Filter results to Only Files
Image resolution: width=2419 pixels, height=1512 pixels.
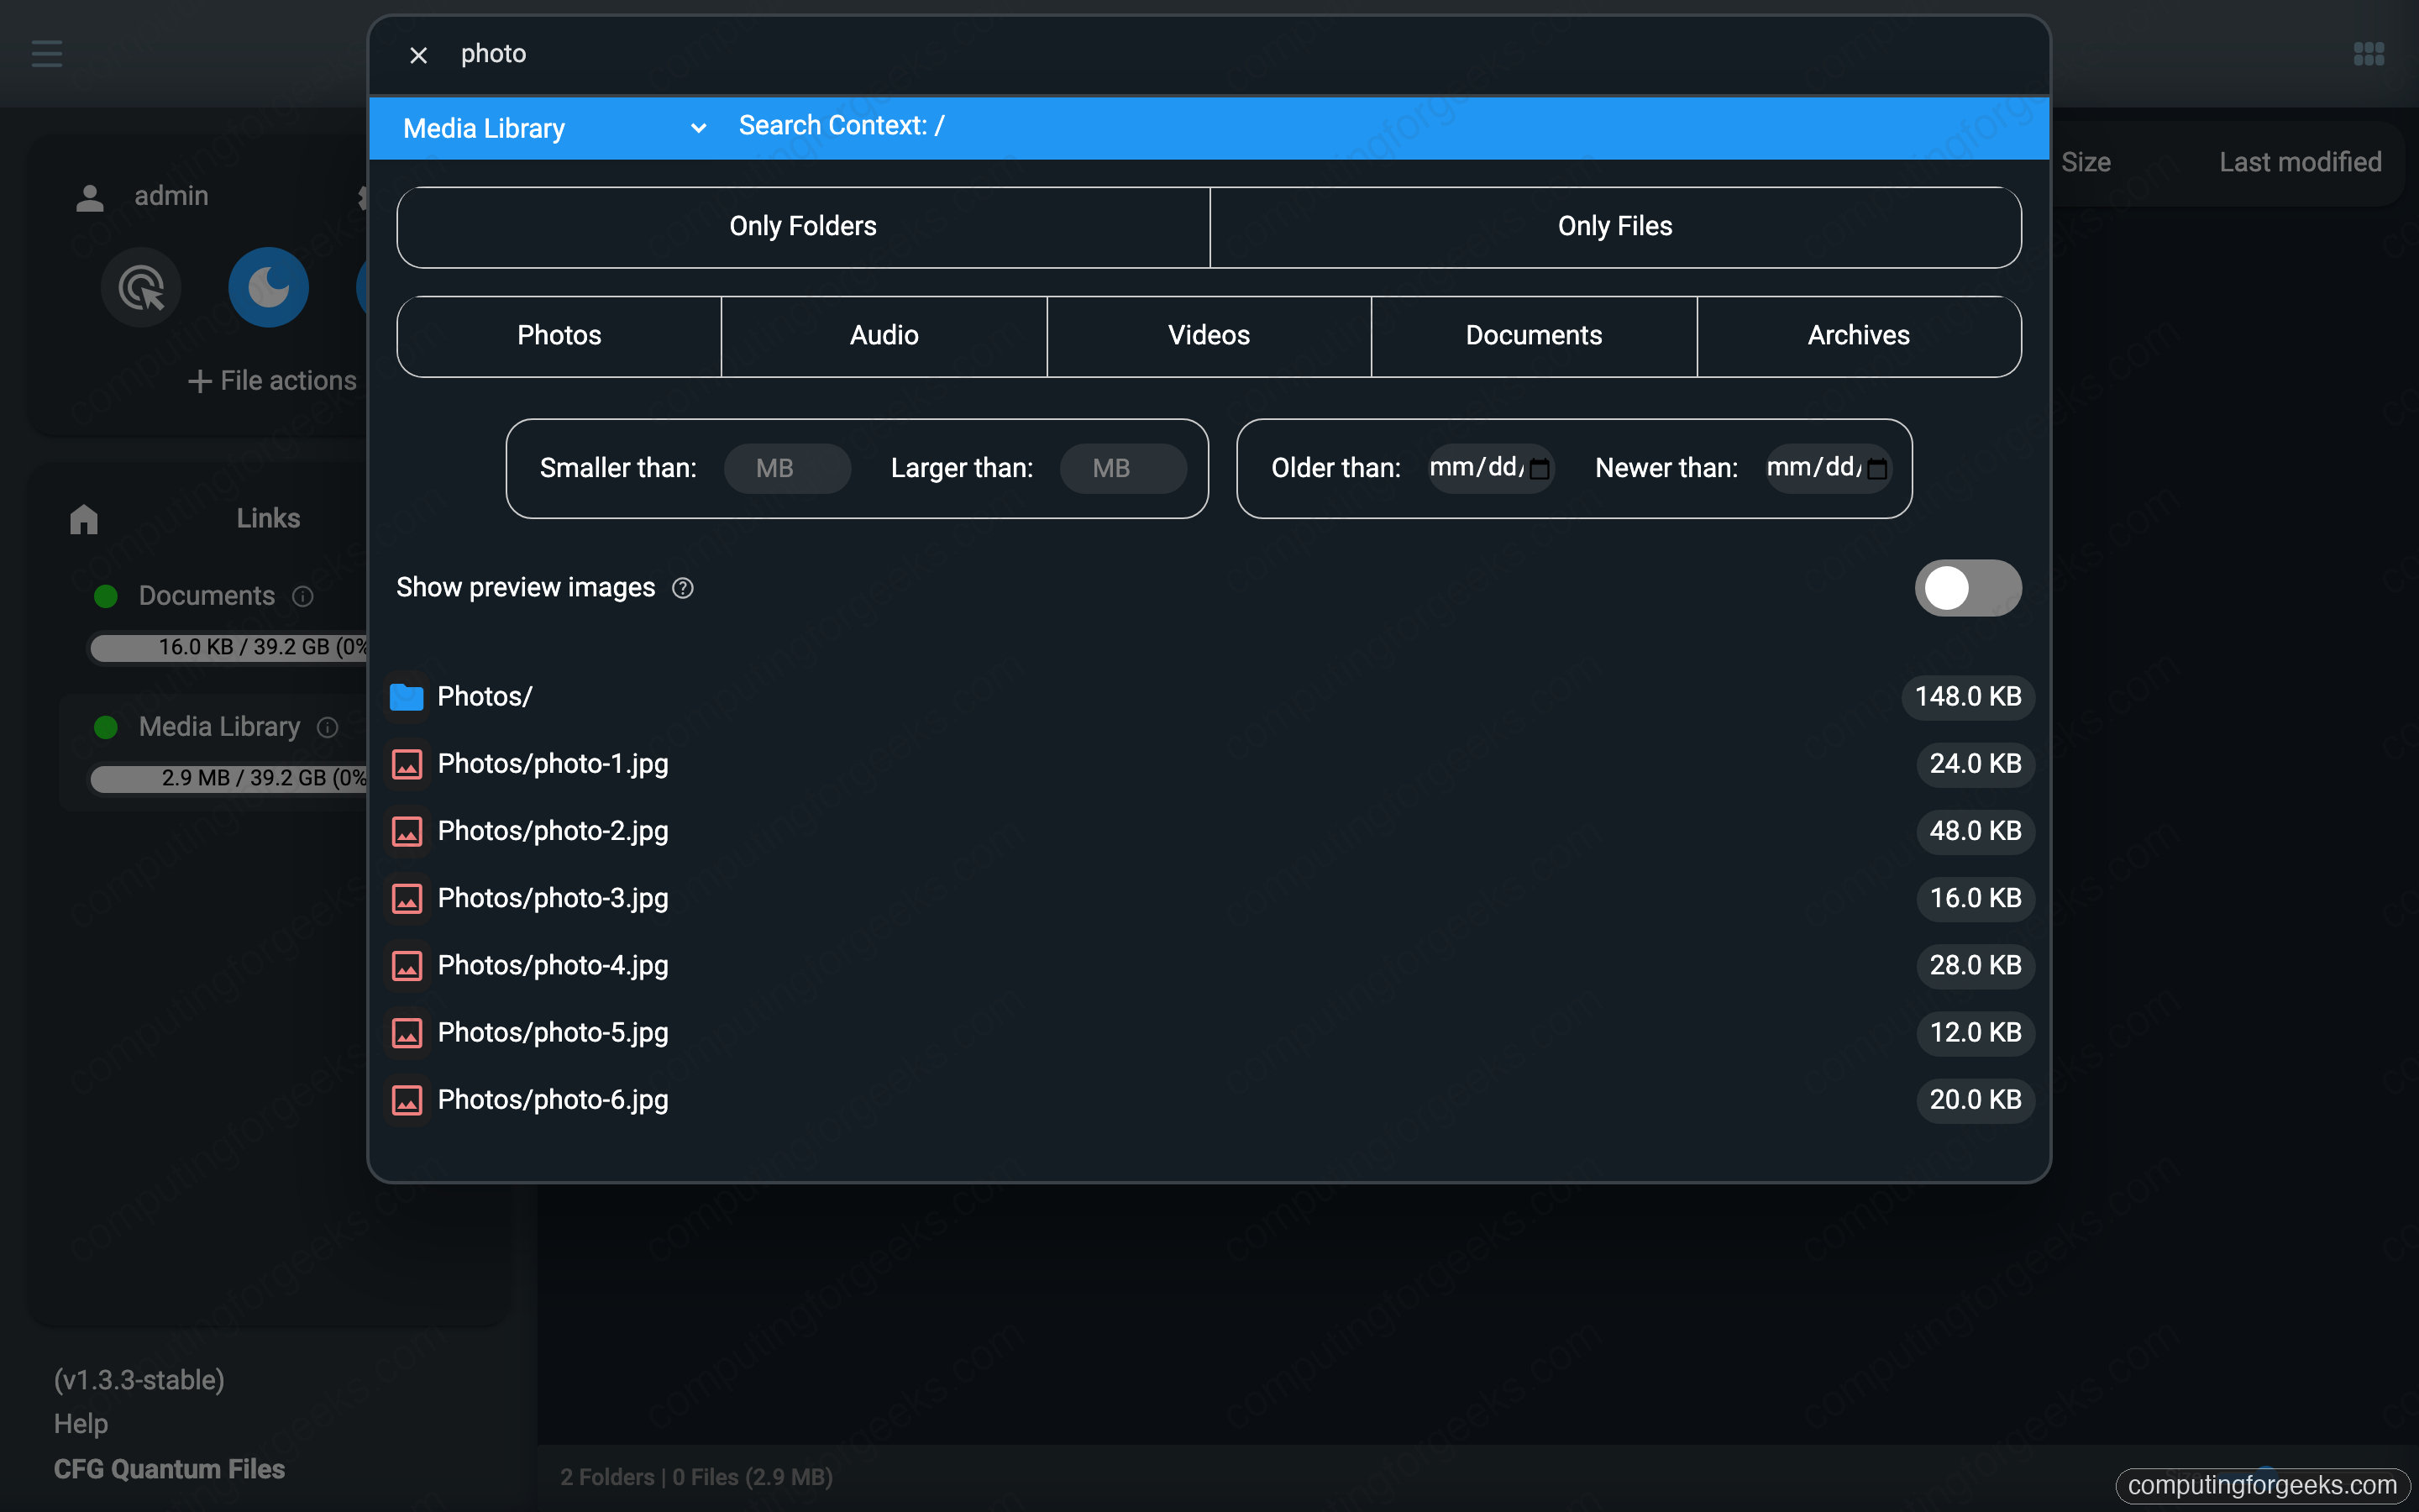pos(1615,227)
